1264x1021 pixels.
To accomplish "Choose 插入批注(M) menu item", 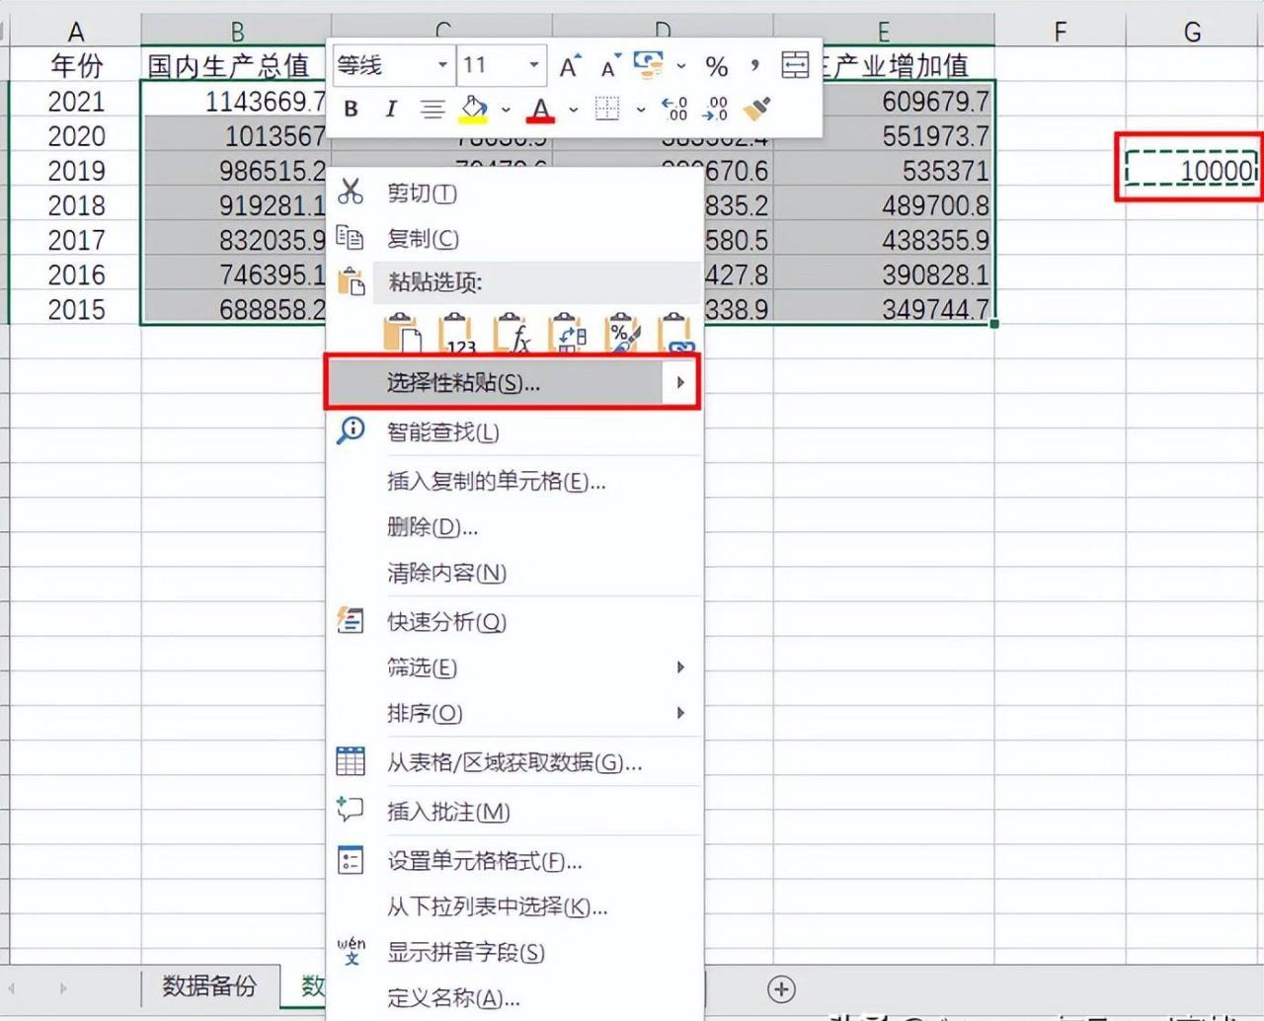I will coord(514,812).
